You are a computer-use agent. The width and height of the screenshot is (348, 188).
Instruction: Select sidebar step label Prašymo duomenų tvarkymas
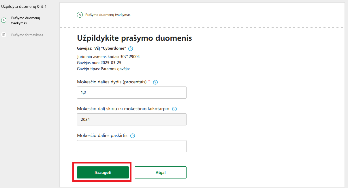click(x=25, y=20)
